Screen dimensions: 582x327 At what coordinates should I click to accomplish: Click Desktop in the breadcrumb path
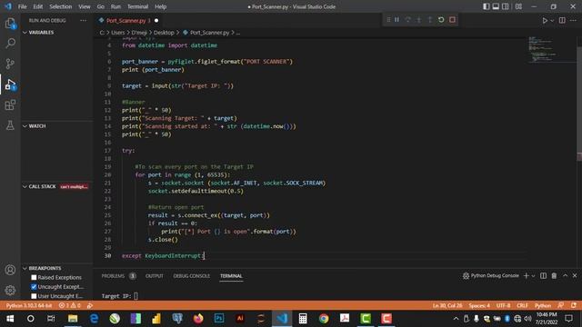(x=164, y=33)
